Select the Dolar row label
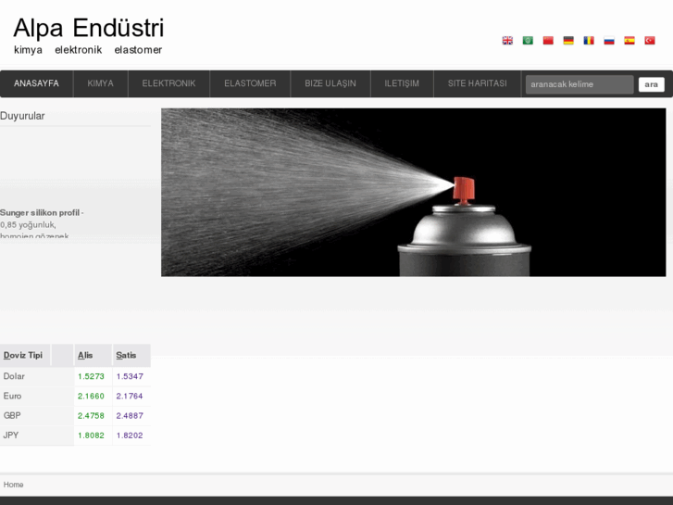The width and height of the screenshot is (673, 505). [x=14, y=376]
